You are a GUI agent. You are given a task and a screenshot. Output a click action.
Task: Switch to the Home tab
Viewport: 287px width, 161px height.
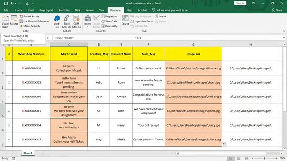coord(19,10)
